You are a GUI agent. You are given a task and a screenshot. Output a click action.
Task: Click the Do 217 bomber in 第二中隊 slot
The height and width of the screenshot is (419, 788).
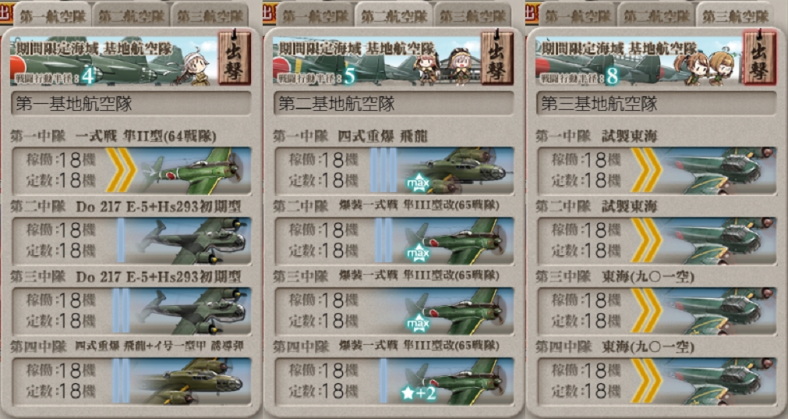coord(193,241)
